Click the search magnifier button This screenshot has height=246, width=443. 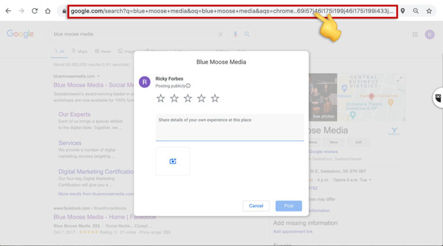pos(247,34)
